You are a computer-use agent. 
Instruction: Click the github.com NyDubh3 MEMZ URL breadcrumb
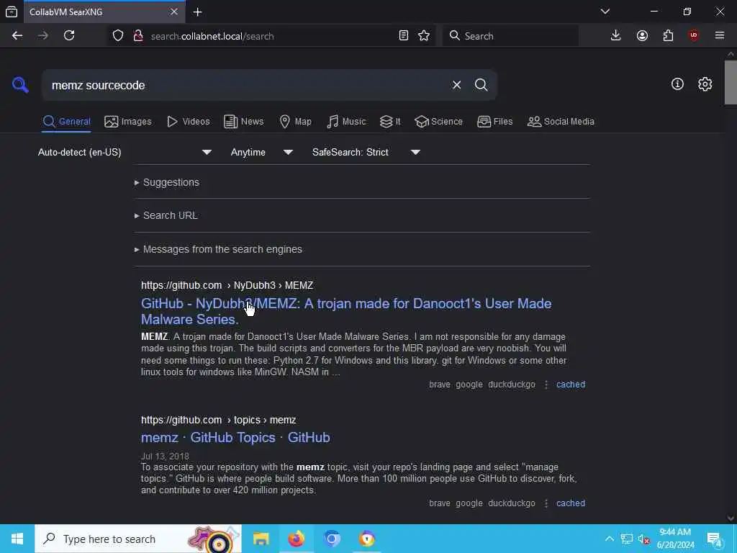pos(227,285)
